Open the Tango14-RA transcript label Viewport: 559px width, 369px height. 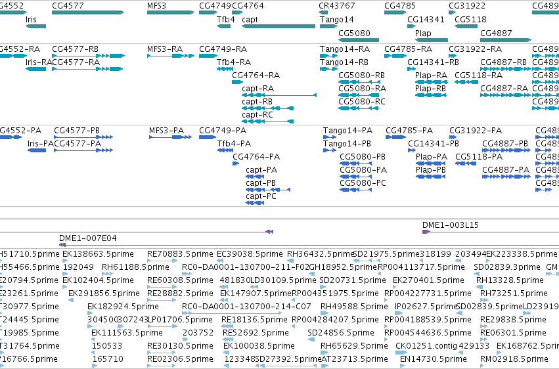[345, 49]
